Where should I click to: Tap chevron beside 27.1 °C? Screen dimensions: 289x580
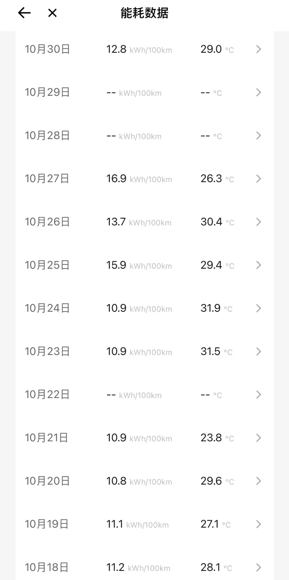[258, 524]
